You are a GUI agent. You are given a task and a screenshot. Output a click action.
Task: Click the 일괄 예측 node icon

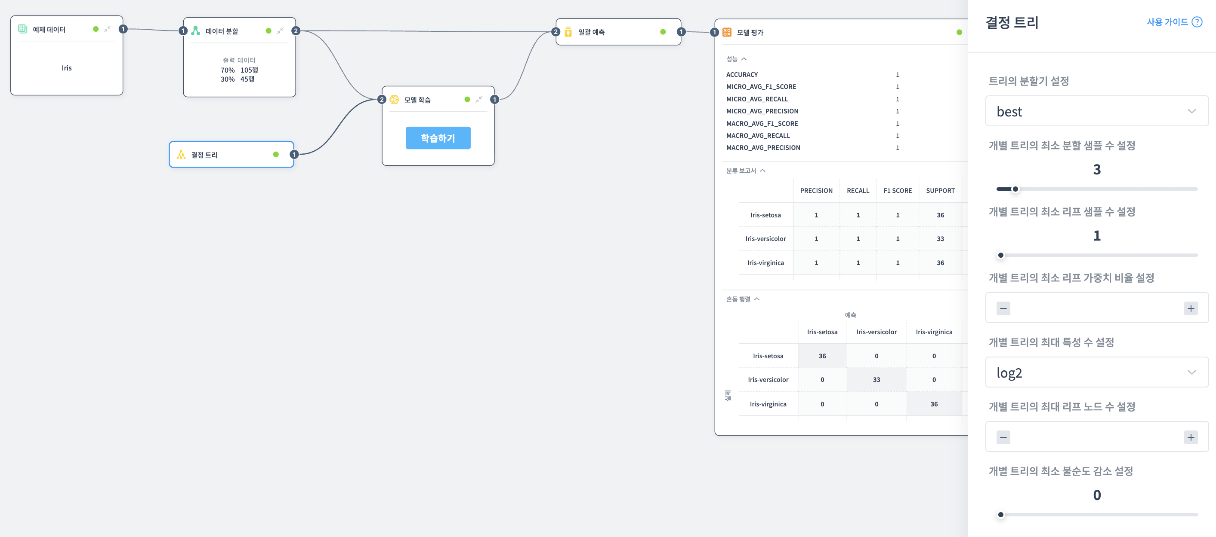[x=568, y=32]
